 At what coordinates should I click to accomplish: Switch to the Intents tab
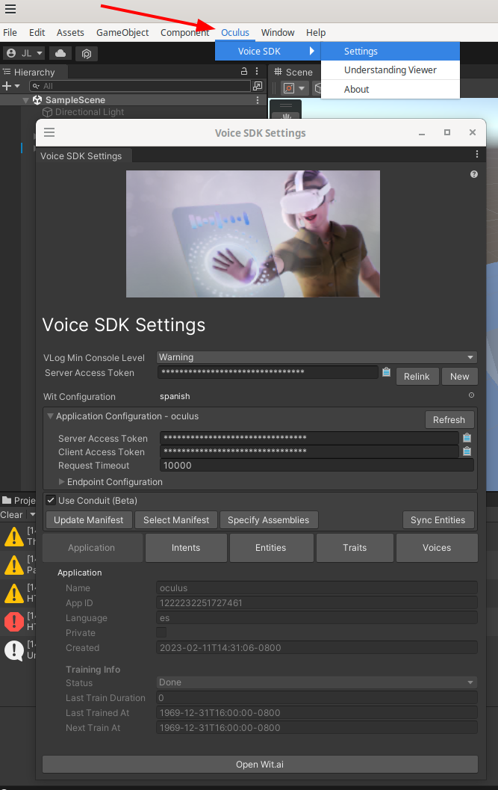[186, 548]
